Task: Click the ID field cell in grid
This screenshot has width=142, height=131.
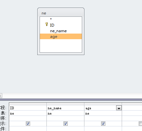Action: [x=28, y=108]
